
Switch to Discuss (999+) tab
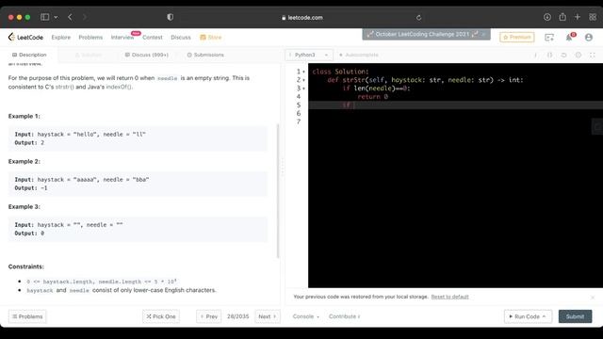[x=147, y=55]
